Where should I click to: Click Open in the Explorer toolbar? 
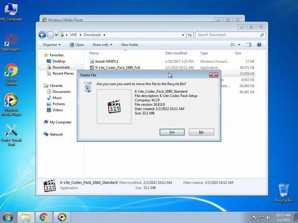pyautogui.click(x=77, y=45)
